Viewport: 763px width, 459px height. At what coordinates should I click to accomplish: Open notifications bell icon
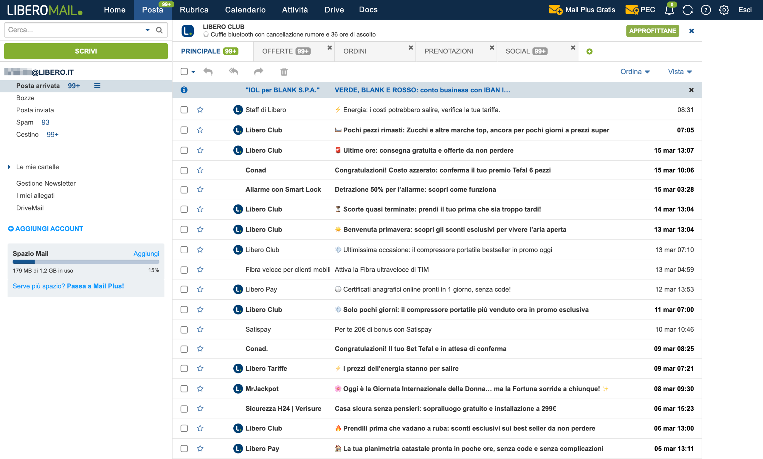coord(669,10)
